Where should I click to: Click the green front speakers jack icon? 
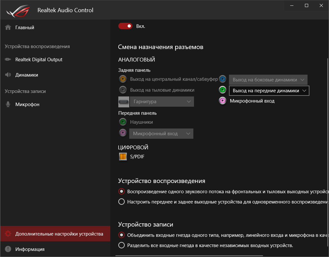[x=223, y=90]
